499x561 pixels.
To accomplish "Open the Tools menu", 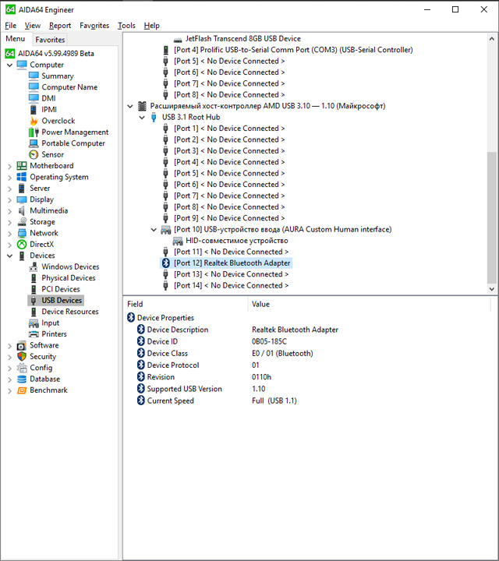I will click(126, 26).
